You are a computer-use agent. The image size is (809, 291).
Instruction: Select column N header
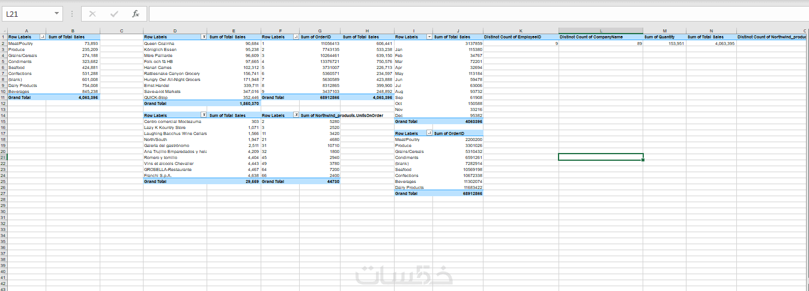coord(711,31)
